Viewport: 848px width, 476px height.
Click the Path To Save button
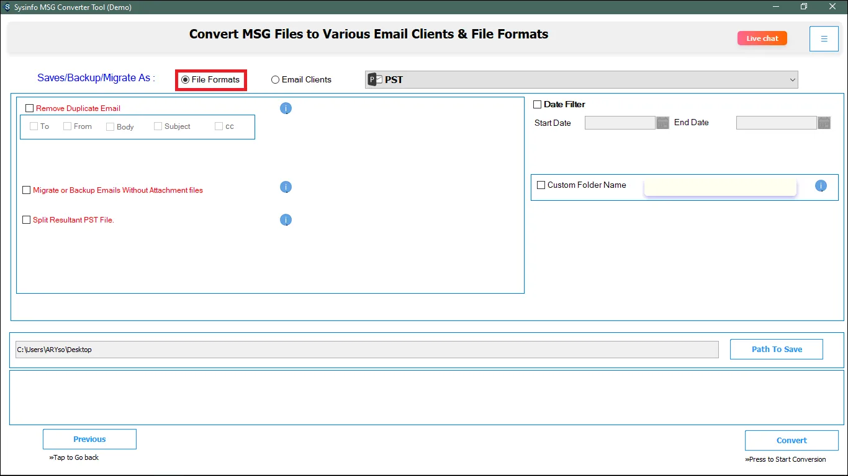[777, 350]
